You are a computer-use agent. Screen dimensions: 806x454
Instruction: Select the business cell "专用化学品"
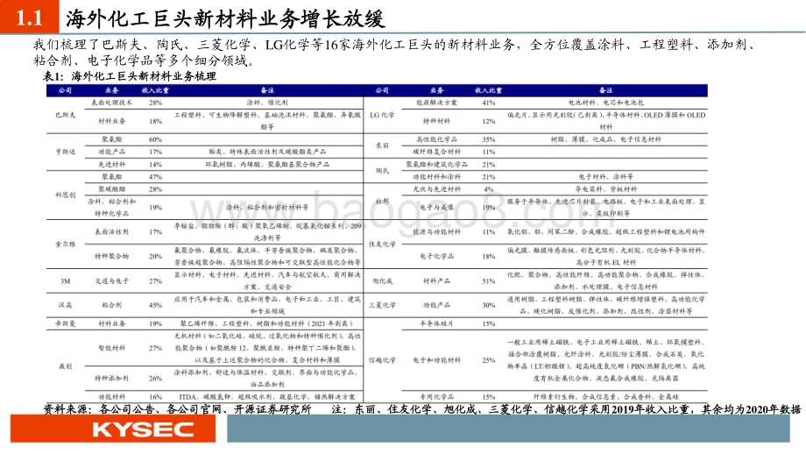[436, 397]
